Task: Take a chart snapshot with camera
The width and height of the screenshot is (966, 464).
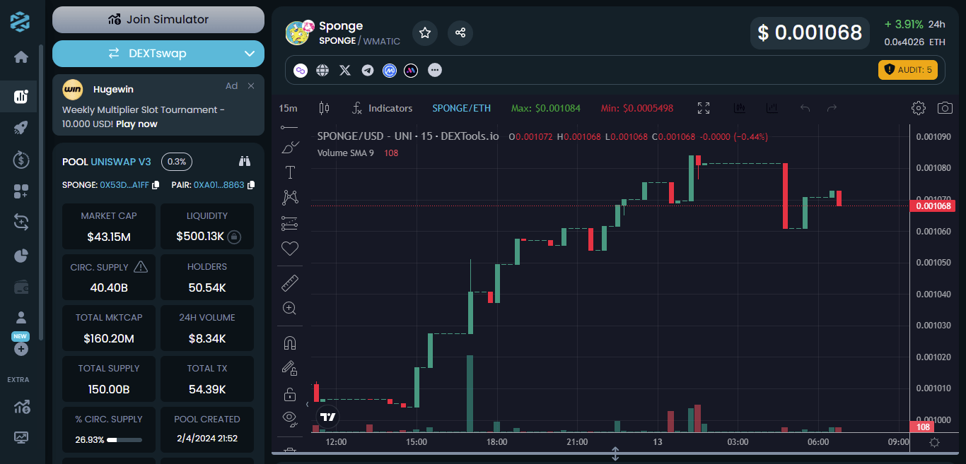Action: pos(945,108)
